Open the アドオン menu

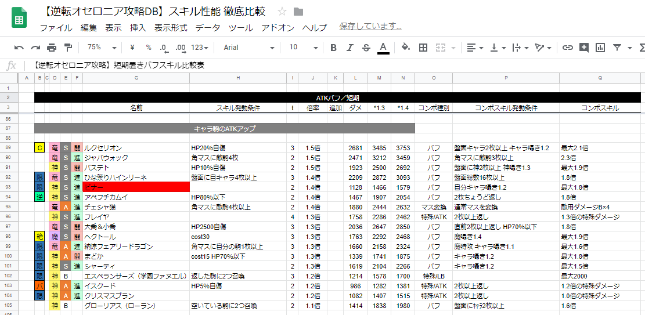click(278, 27)
